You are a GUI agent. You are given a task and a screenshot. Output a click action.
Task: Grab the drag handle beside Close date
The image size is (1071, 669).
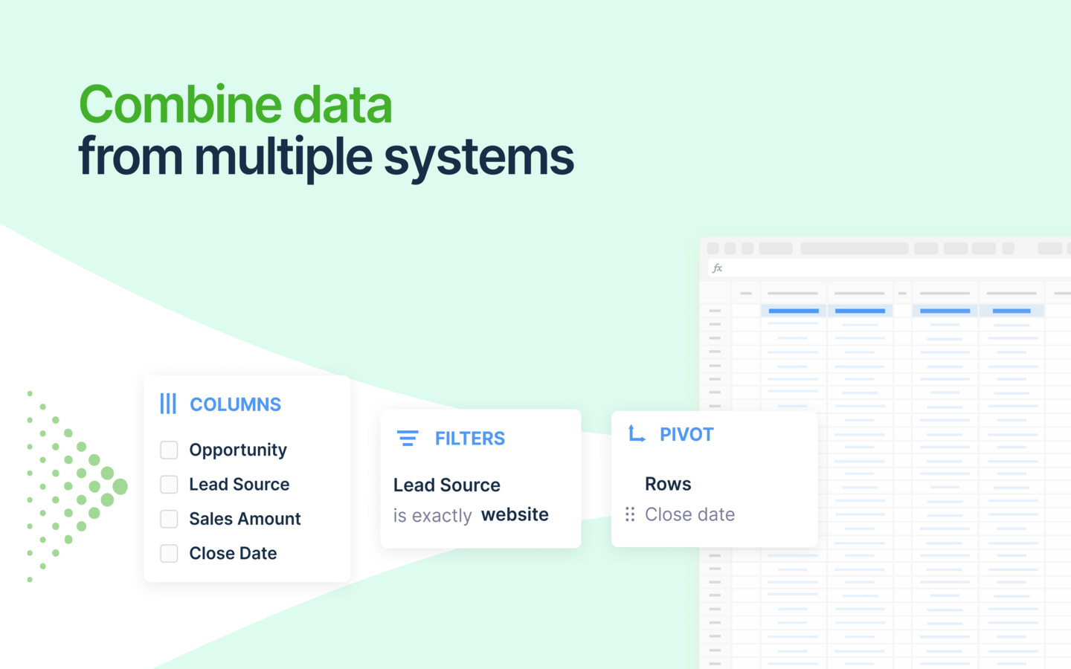tap(630, 514)
